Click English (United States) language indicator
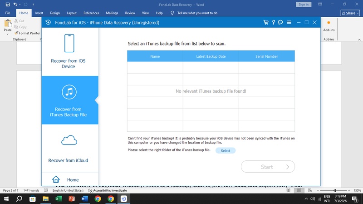This screenshot has height=204, width=363. point(68,190)
